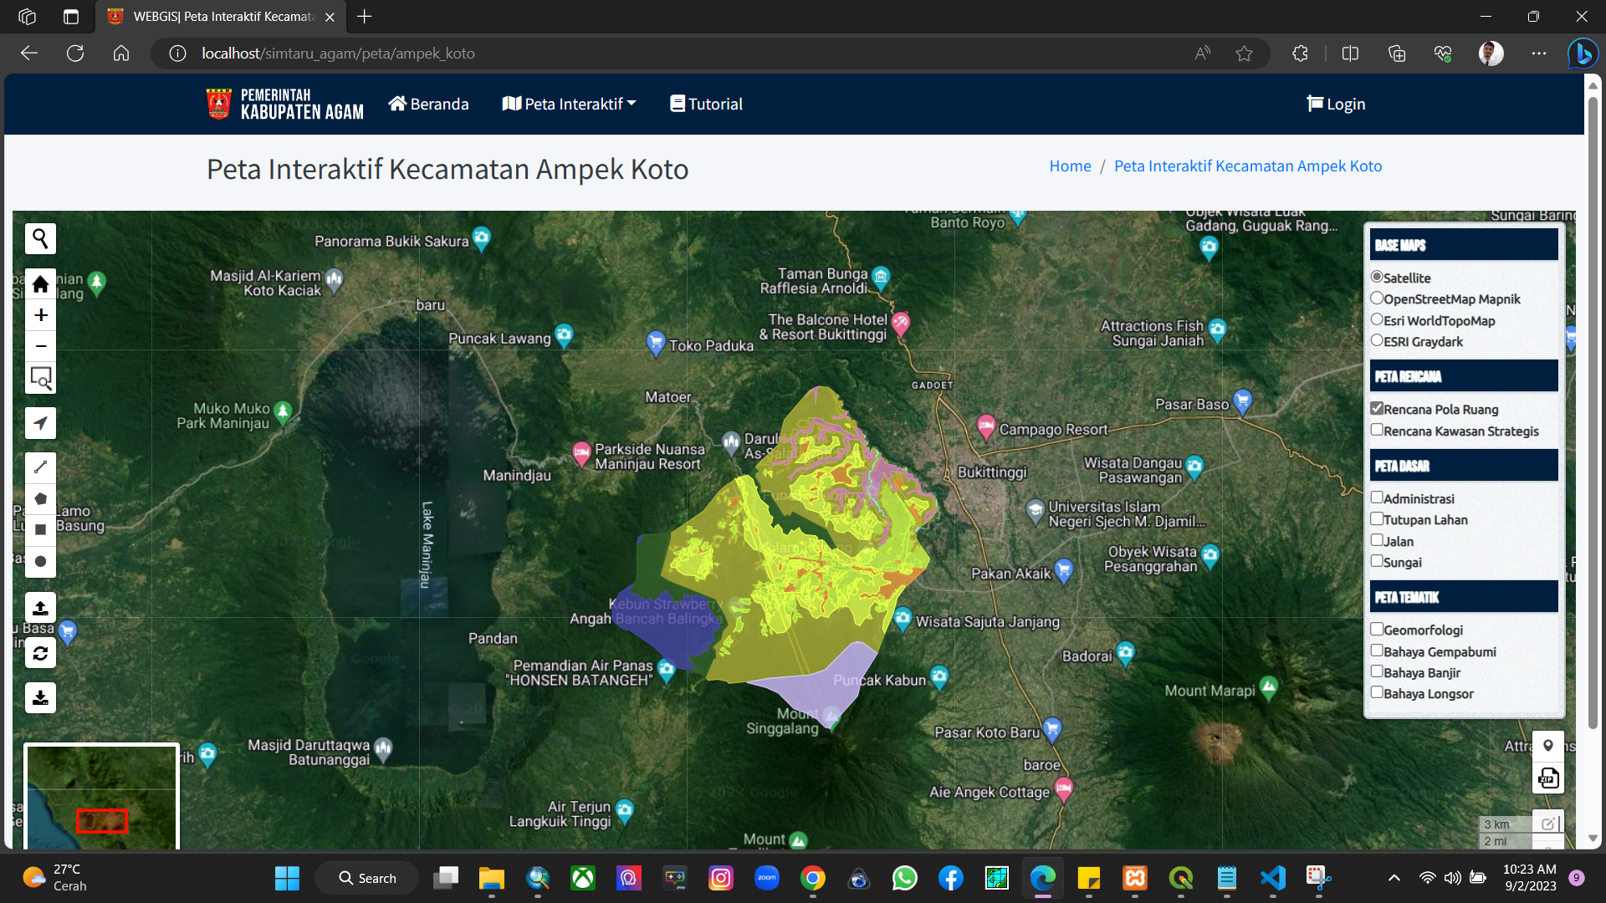Select OpenStreetMap Mapnik base map

(1376, 298)
